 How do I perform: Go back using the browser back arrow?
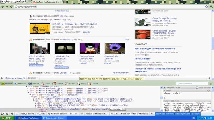3,7
